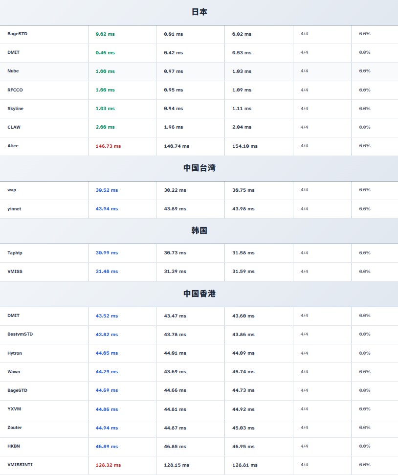
Task: Click the 韩国 section header
Action: coord(199,231)
